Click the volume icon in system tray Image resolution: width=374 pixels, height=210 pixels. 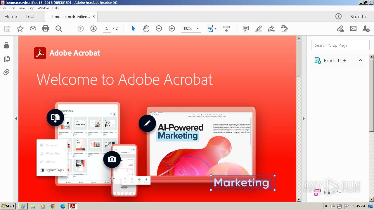pyautogui.click(x=332, y=206)
